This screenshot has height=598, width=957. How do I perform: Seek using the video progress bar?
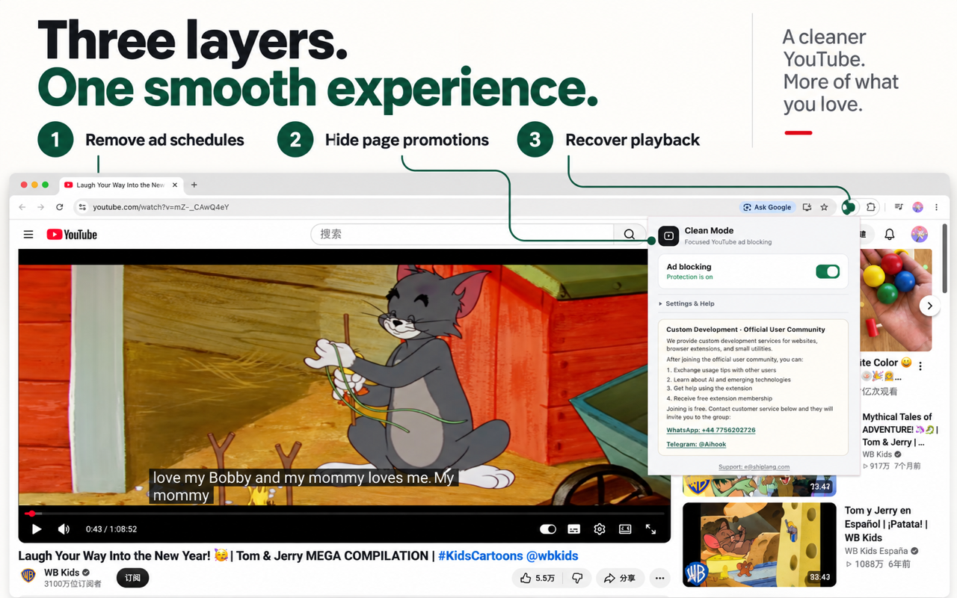(x=345, y=514)
